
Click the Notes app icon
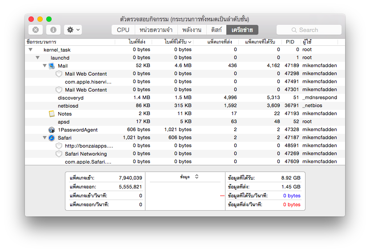52,114
